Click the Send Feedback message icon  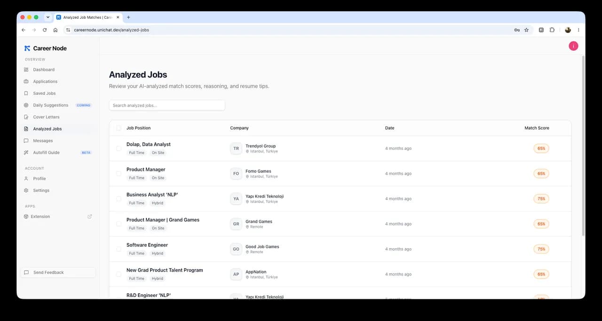point(26,273)
